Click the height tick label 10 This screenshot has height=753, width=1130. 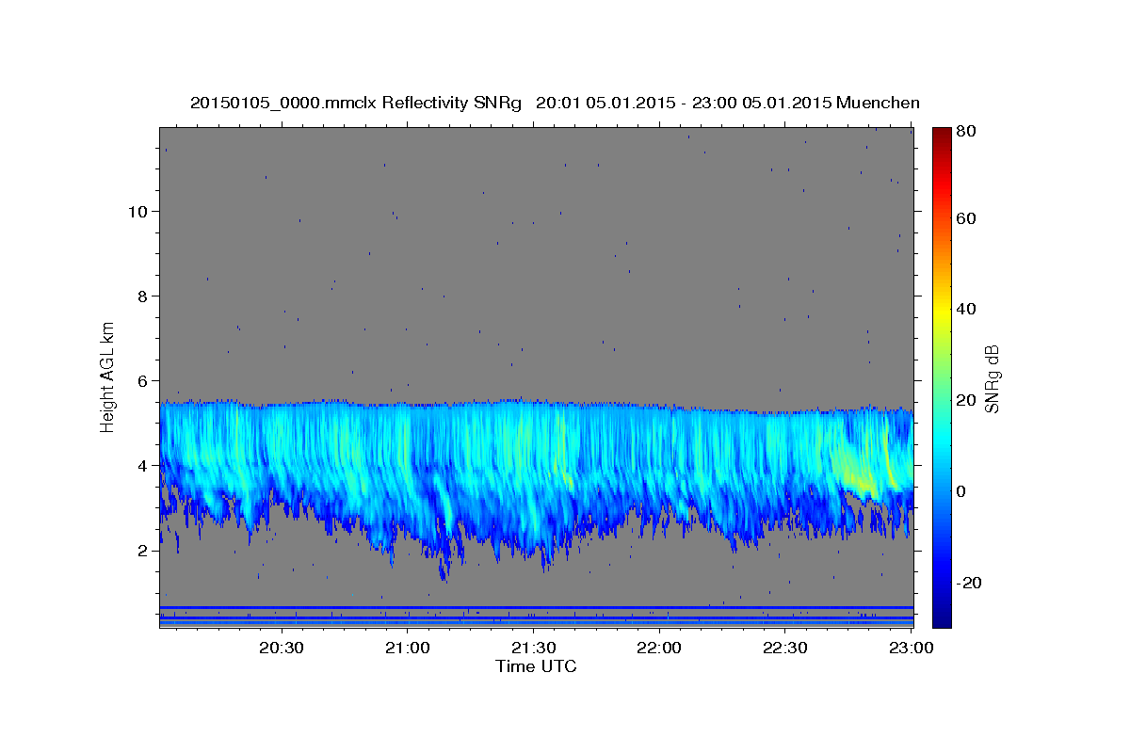(138, 211)
